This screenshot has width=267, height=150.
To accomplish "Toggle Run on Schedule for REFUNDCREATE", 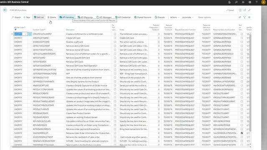I will 242,125.
